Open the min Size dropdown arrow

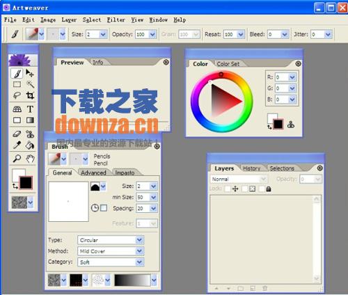[x=153, y=197]
